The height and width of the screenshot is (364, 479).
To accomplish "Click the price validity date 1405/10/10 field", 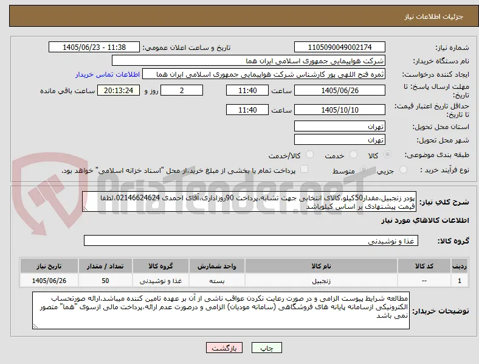I will click(340, 110).
